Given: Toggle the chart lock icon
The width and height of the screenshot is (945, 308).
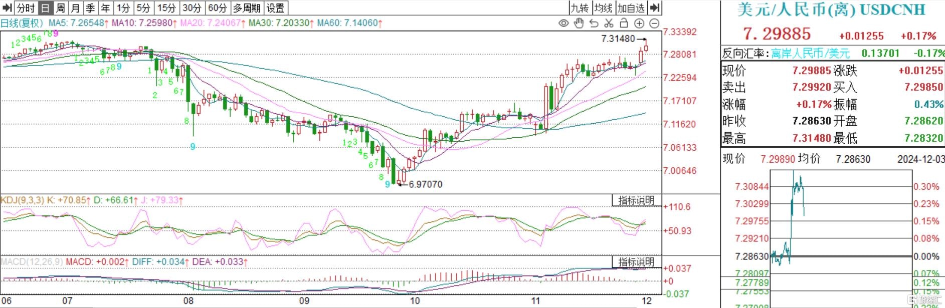Looking at the screenshot, I should click(624, 23).
